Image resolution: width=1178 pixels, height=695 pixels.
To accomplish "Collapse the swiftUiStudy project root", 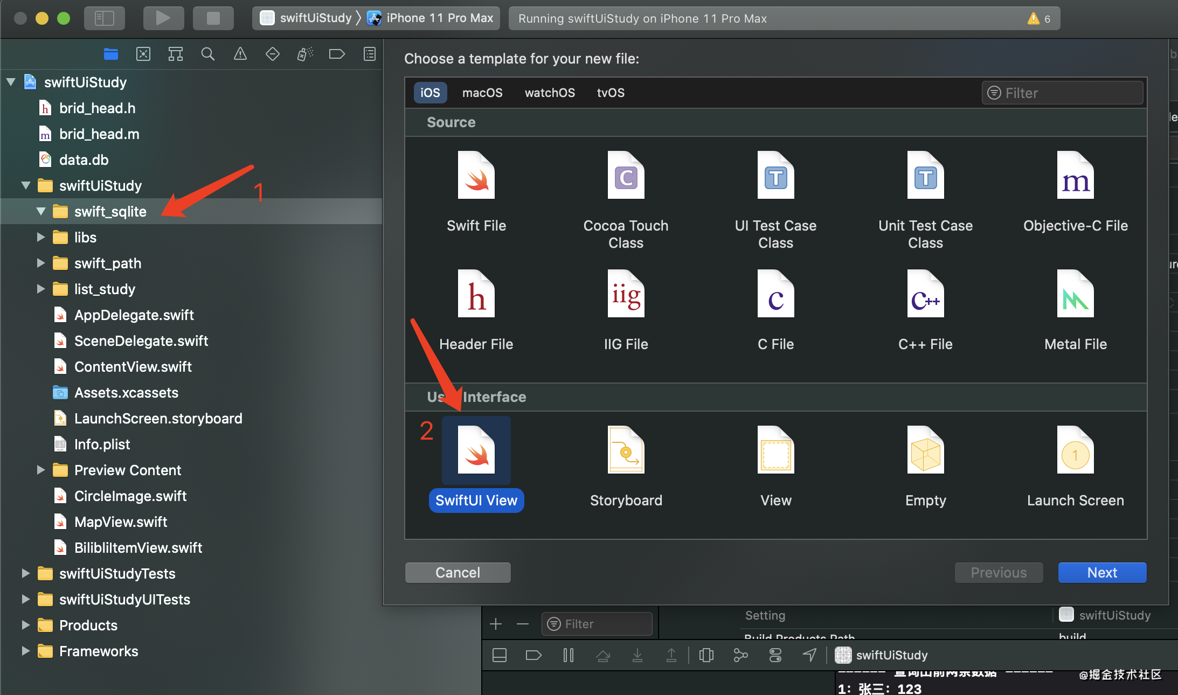I will coord(11,82).
